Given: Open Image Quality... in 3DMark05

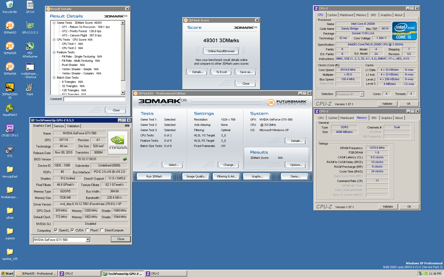Looking at the screenshot, I should (196, 176).
